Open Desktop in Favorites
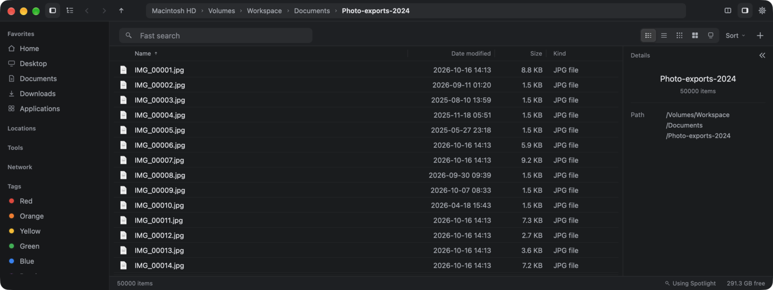The image size is (773, 290). tap(55, 63)
